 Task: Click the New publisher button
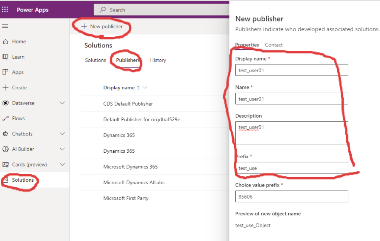(x=102, y=26)
